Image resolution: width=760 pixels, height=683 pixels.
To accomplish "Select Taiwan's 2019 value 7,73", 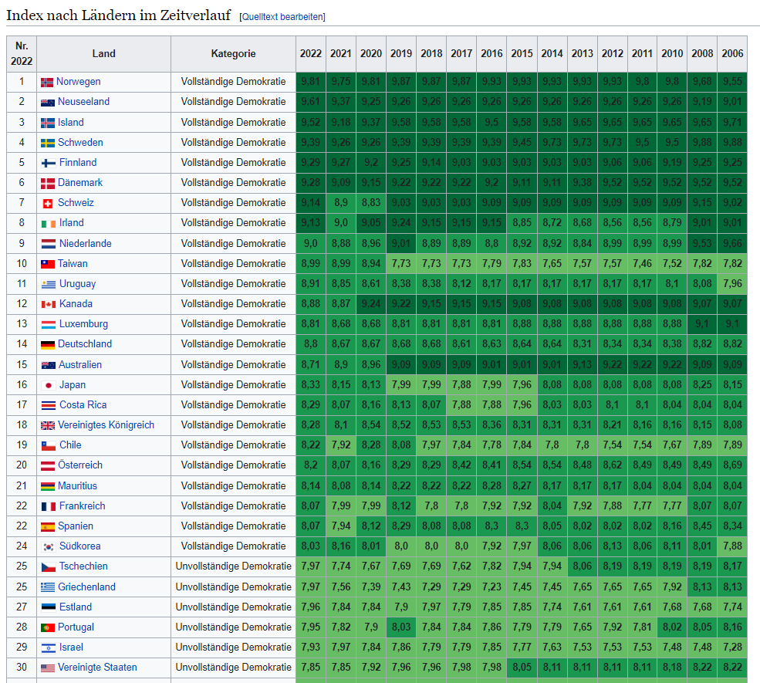I will [401, 264].
